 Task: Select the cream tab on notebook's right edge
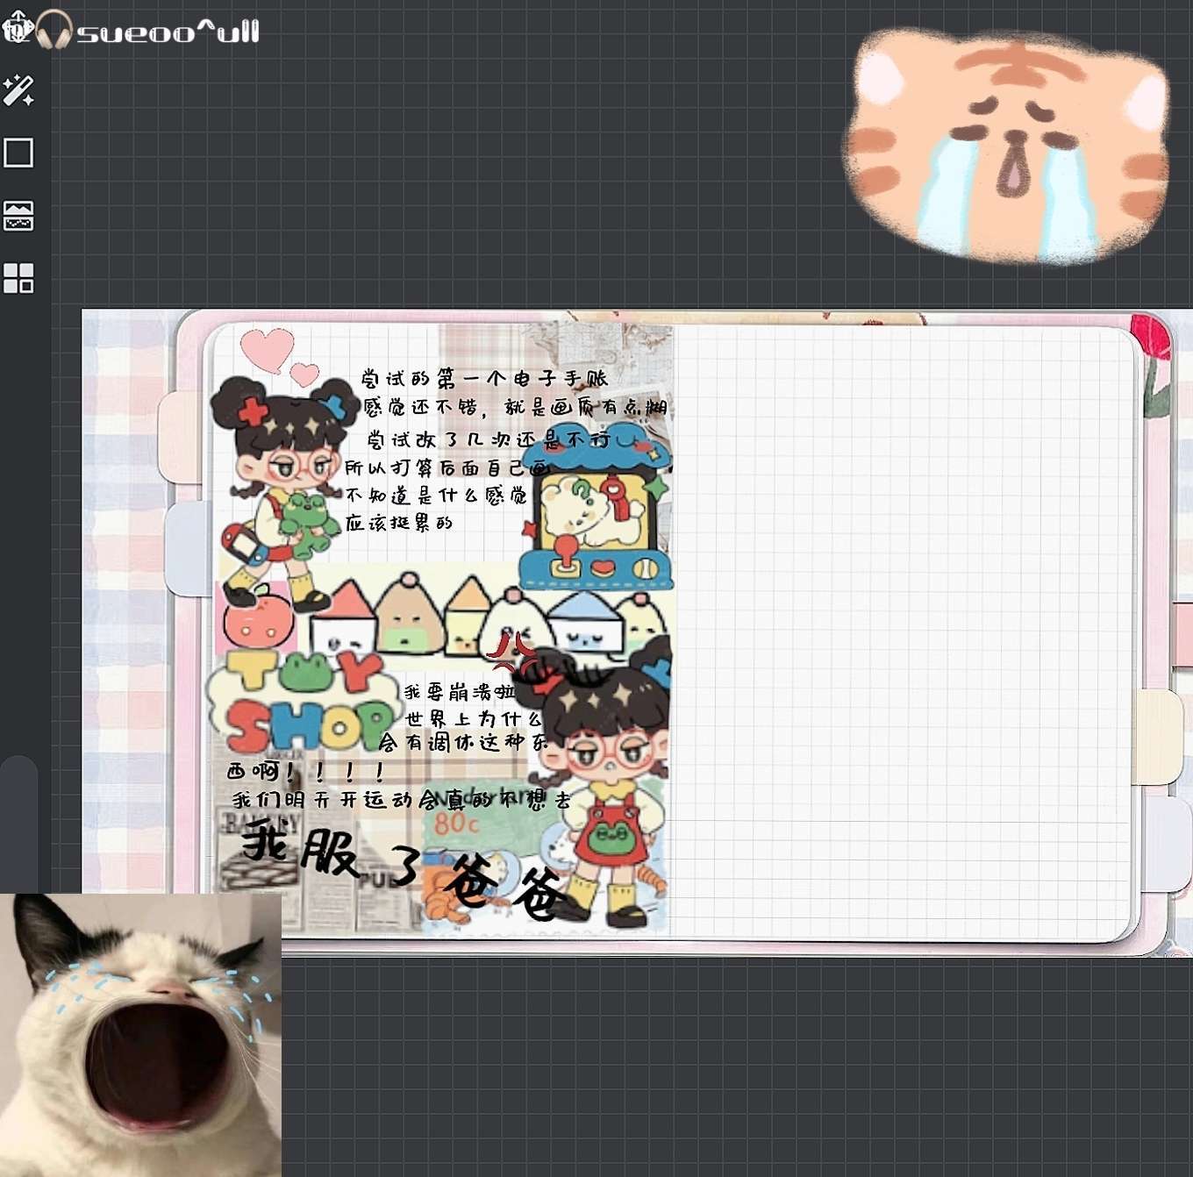click(1160, 735)
